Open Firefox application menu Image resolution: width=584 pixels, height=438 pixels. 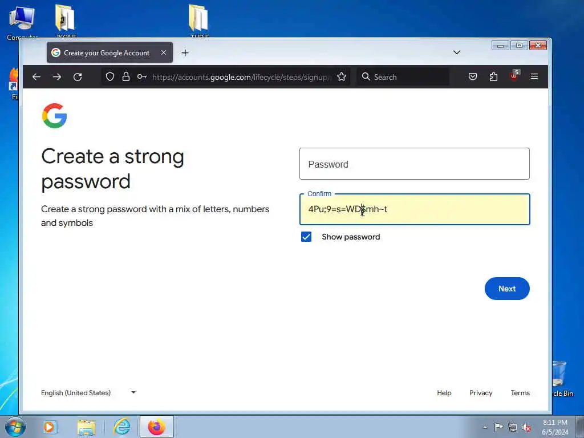tap(534, 76)
